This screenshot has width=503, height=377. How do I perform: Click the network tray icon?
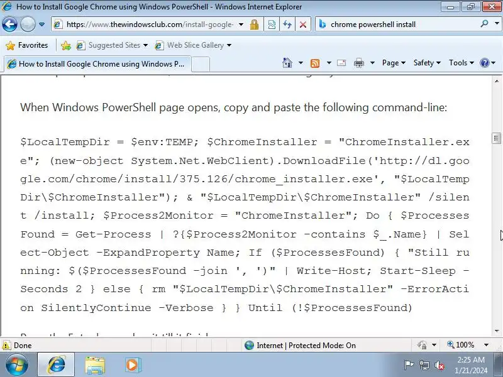tap(424, 365)
